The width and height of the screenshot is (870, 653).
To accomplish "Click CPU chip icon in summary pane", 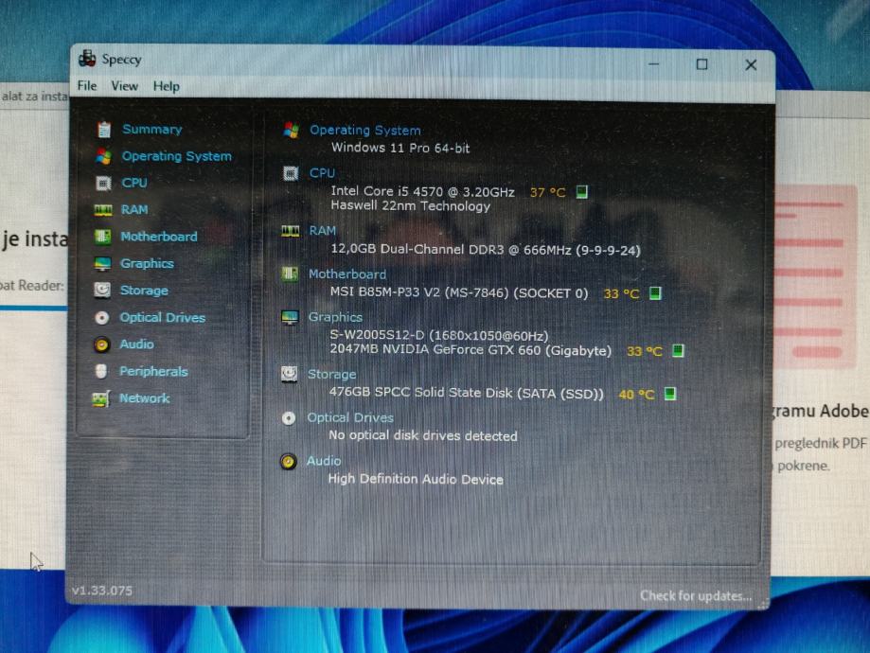I will pos(291,173).
